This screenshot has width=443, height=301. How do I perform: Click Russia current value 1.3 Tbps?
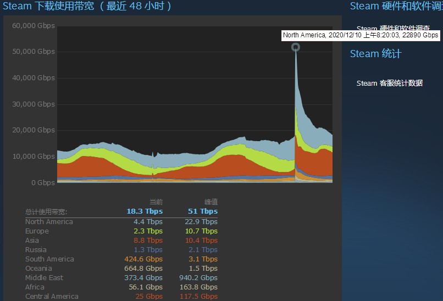(148, 249)
